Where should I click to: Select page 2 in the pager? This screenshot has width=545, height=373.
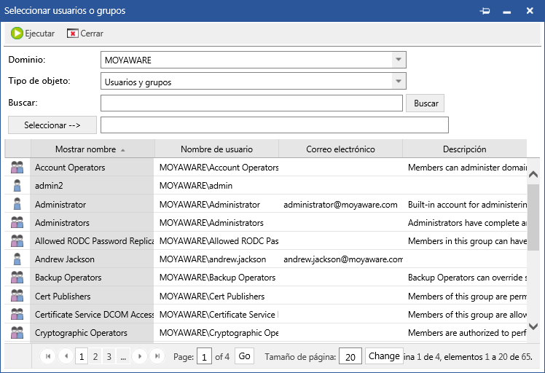coord(95,356)
